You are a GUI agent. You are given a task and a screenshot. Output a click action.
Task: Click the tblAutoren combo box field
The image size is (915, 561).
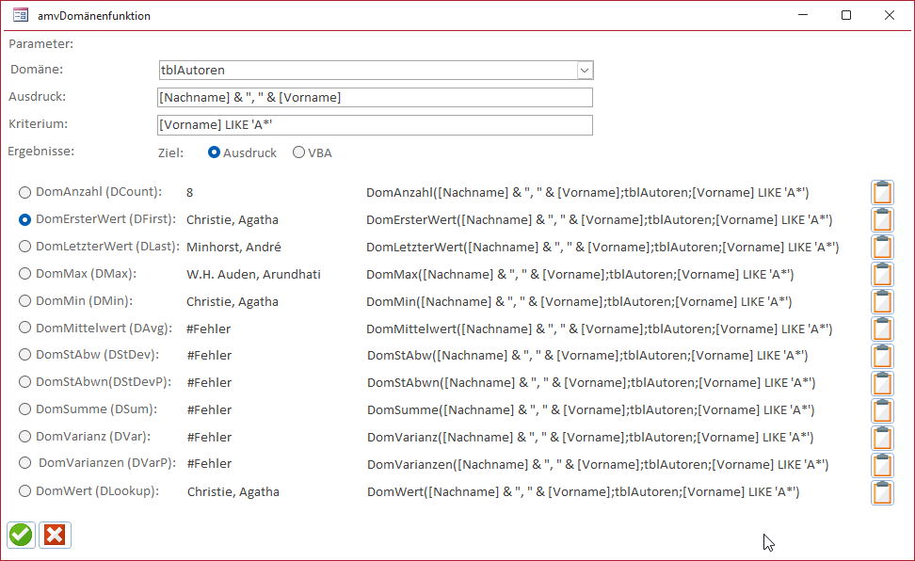(367, 71)
